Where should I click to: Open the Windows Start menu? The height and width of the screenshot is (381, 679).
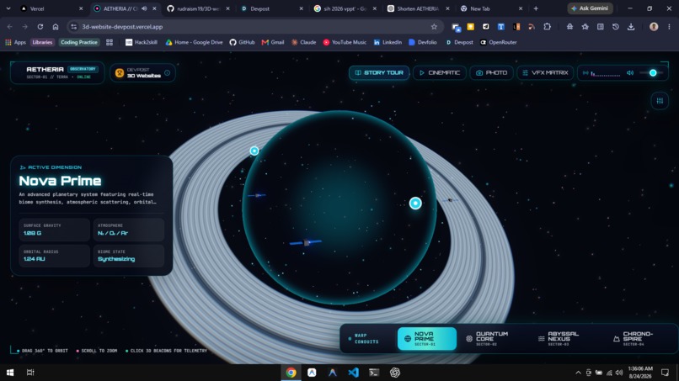tap(10, 373)
